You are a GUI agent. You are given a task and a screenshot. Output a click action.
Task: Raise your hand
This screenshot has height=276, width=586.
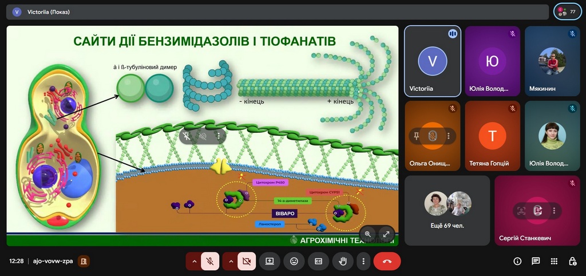(x=343, y=261)
